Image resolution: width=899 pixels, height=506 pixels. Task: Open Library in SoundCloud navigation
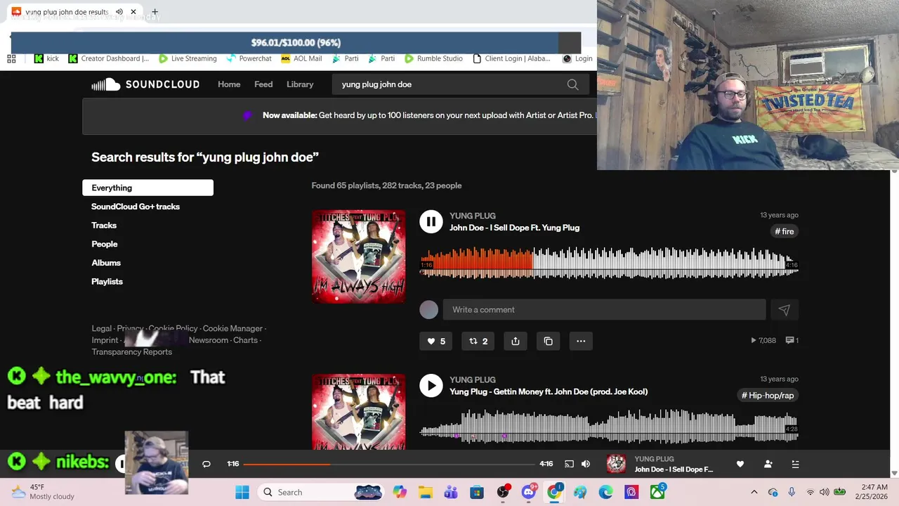300,84
